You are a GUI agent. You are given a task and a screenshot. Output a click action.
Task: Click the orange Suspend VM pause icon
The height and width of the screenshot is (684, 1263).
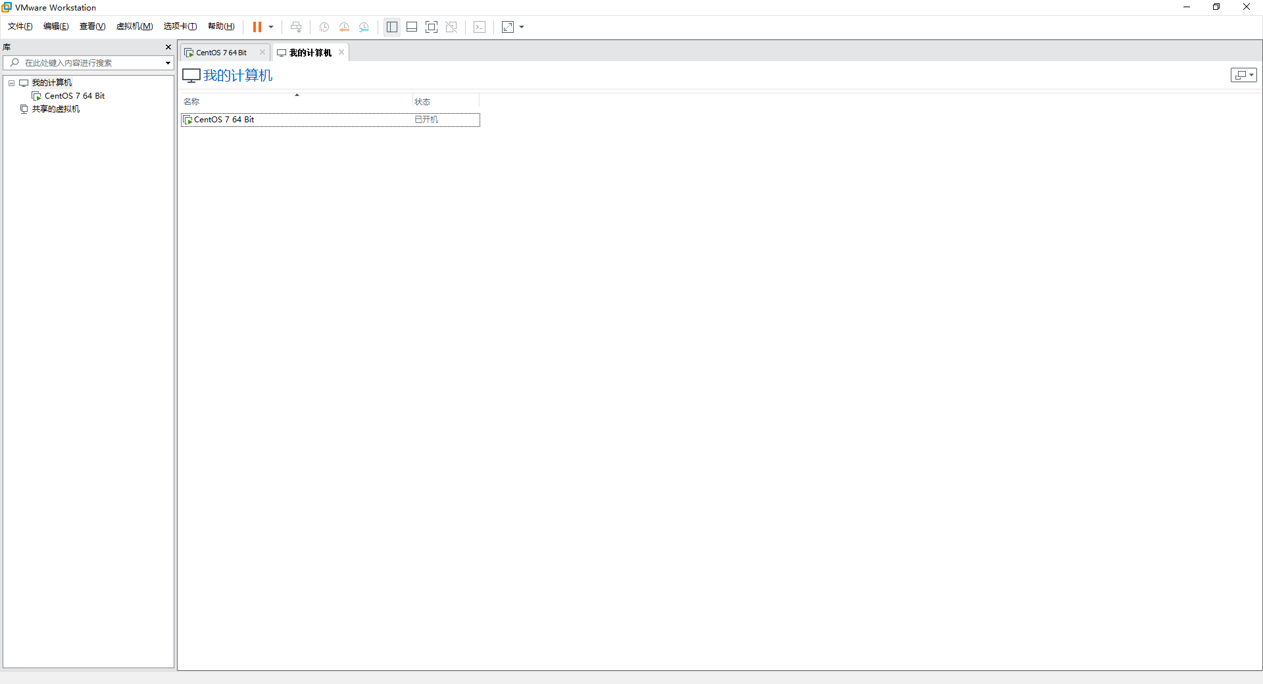click(257, 27)
